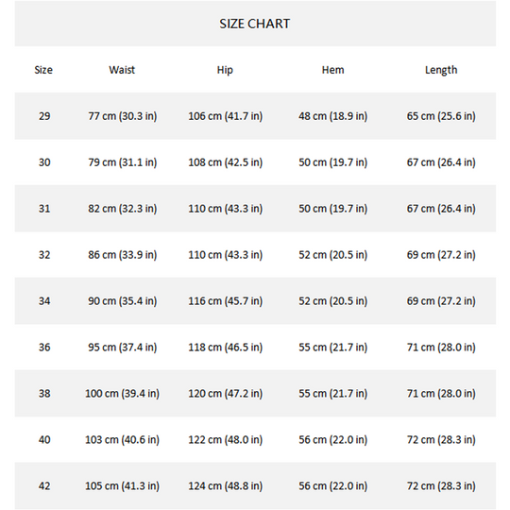Click the 48 cm (18.9 in) hem cell
Screen dimensions: 510x510
click(333, 116)
